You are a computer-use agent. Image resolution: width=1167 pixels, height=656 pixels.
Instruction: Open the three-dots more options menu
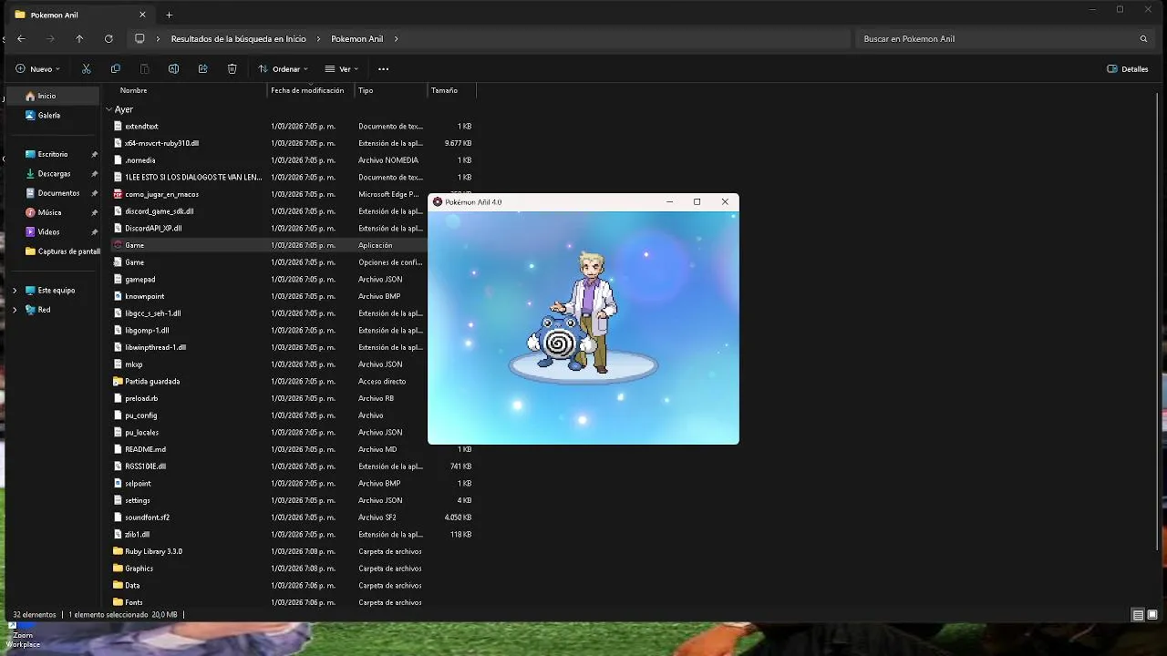[383, 69]
